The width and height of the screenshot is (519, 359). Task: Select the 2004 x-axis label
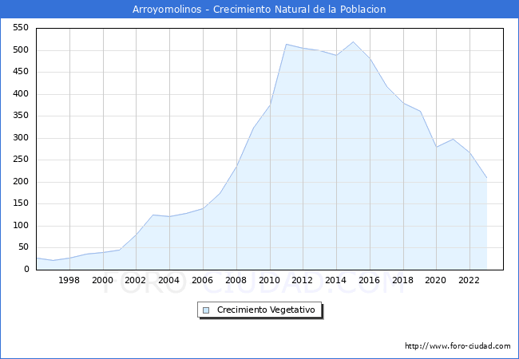(168, 280)
